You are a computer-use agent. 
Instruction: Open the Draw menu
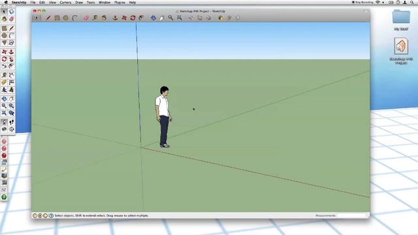tap(79, 3)
